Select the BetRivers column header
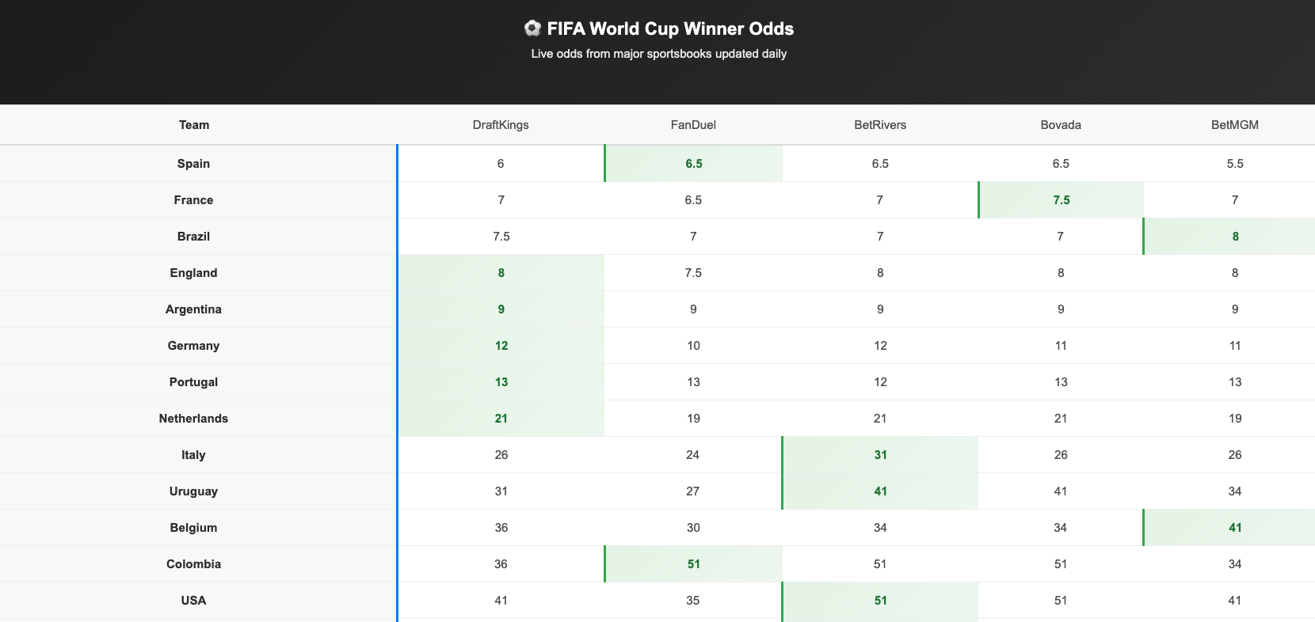Screen dimensions: 1315x622 click(880, 125)
